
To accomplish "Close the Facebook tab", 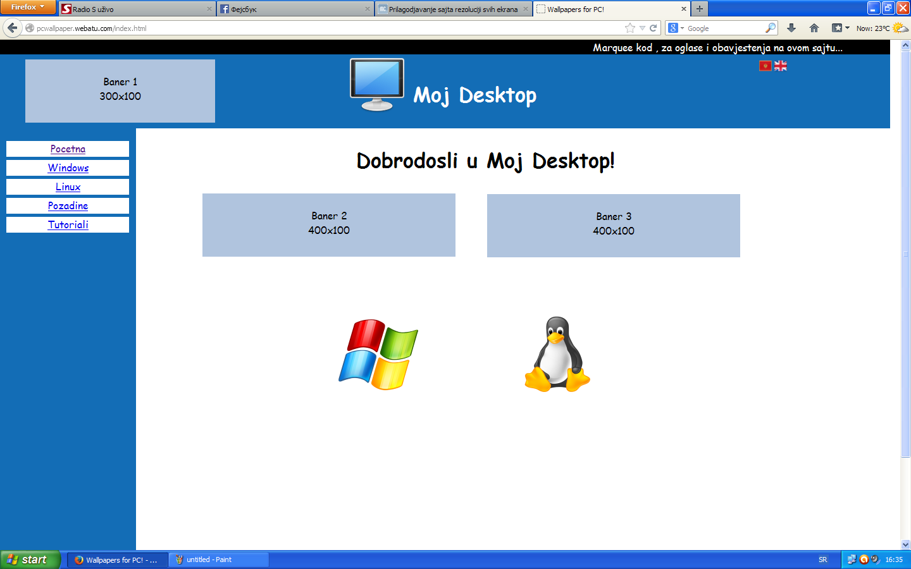I will [368, 9].
